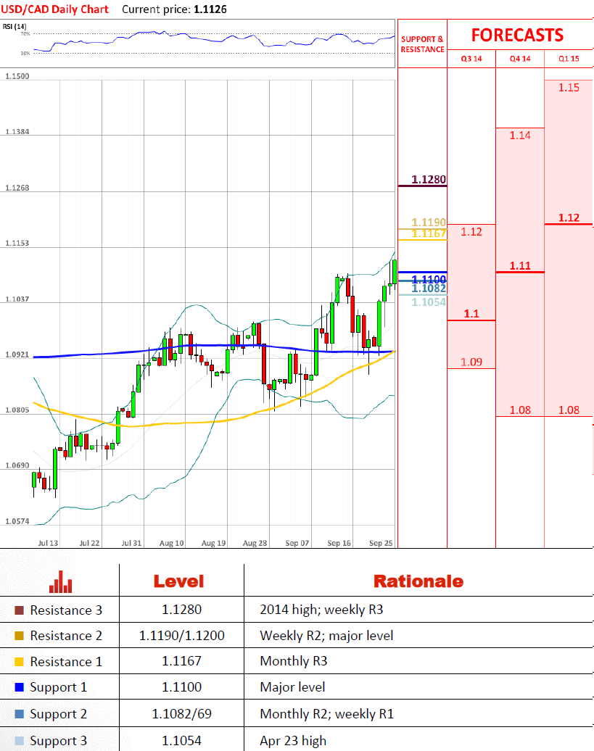Click the 'Major level' rationale cell
This screenshot has width=594, height=751.
pos(293,686)
